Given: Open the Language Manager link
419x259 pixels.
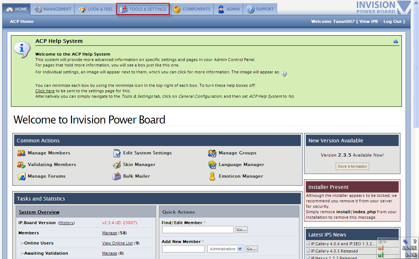Looking at the screenshot, I should [241, 165].
